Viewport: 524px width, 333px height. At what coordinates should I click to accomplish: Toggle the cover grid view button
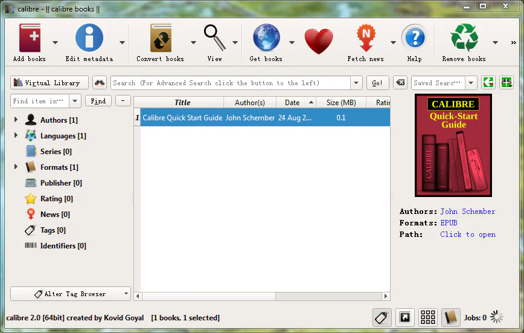428,317
